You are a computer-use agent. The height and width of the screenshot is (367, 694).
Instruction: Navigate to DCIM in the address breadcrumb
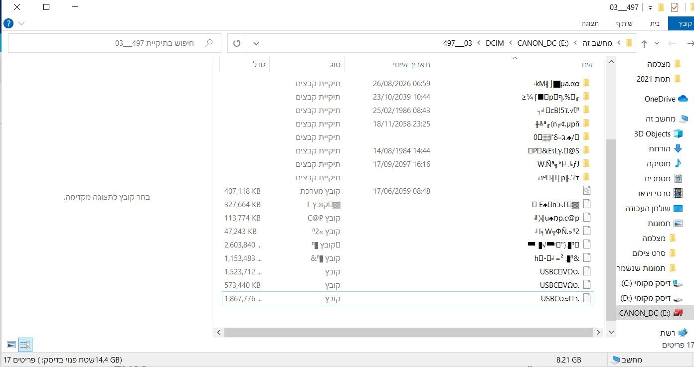(x=495, y=43)
